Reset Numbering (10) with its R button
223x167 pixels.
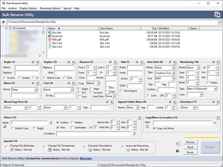point(218,62)
